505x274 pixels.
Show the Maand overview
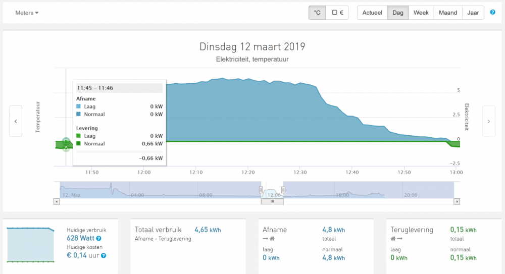[x=448, y=13]
